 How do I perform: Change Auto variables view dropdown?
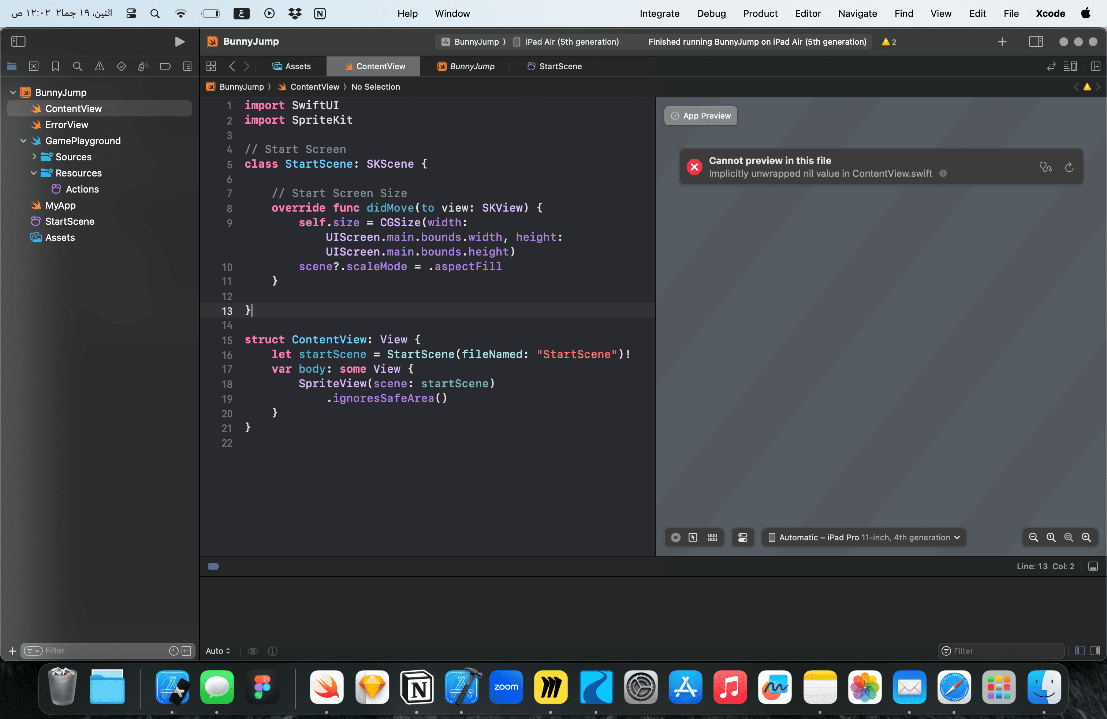(x=218, y=651)
